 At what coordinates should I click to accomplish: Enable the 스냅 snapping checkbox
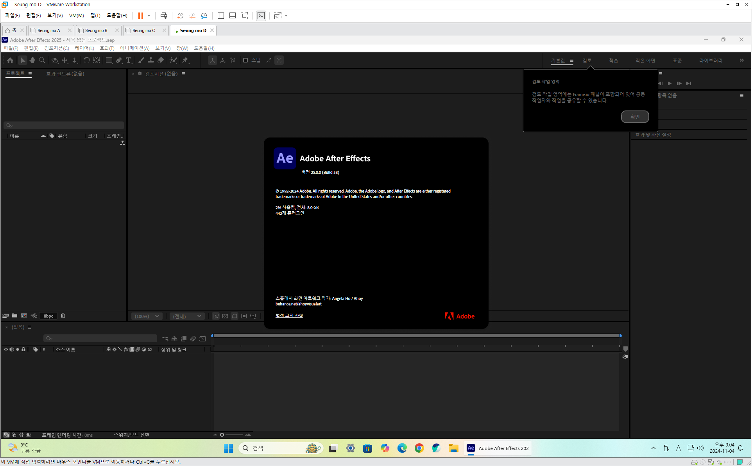click(x=245, y=60)
